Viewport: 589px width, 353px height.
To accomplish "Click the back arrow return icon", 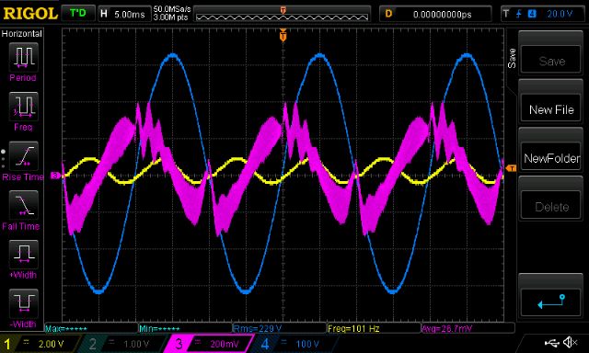I will click(x=551, y=302).
